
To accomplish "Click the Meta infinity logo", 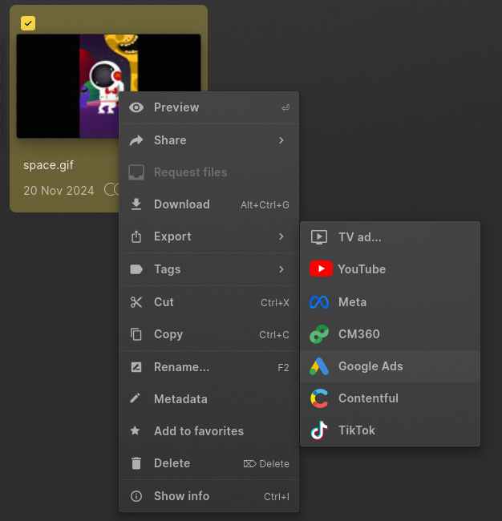I will click(x=319, y=302).
